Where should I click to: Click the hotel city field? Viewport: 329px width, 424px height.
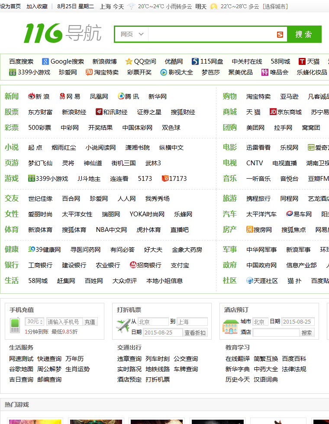(260, 322)
